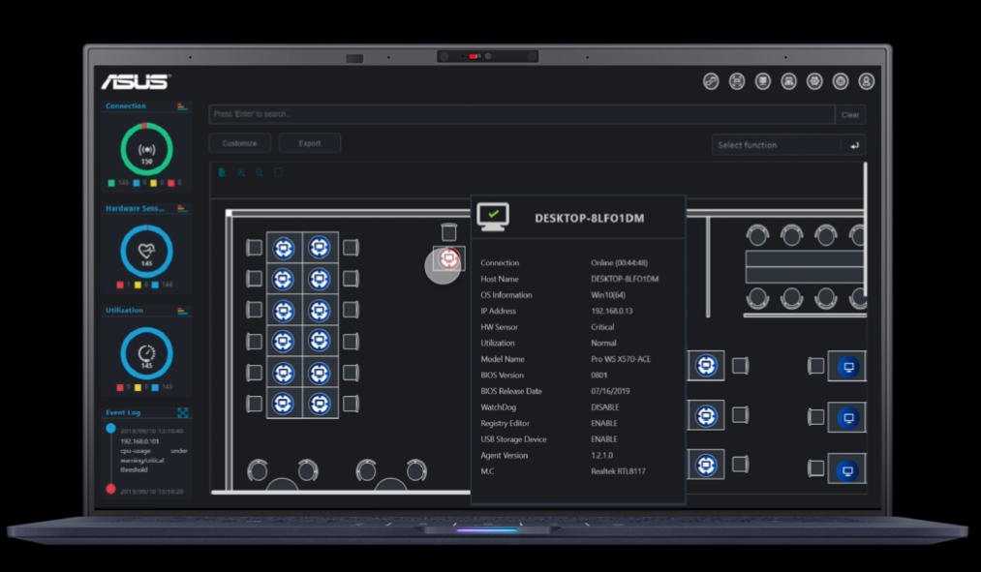Click the Hardware Sensor chart icon

182,208
